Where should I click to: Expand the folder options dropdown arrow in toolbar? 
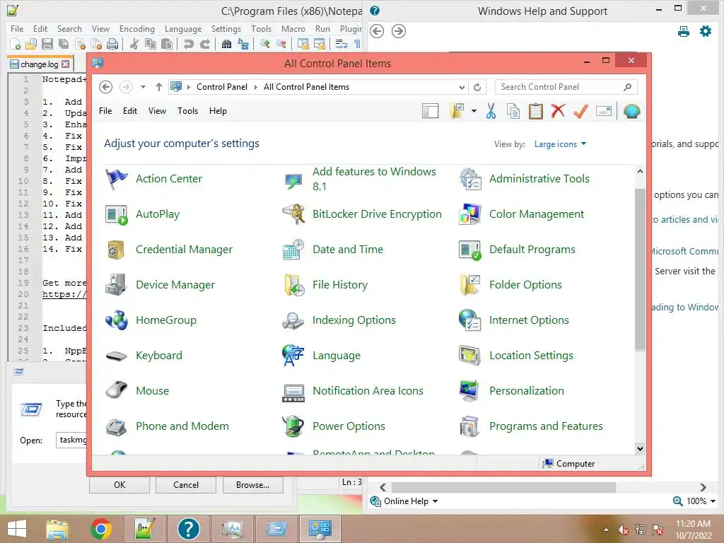pos(474,111)
